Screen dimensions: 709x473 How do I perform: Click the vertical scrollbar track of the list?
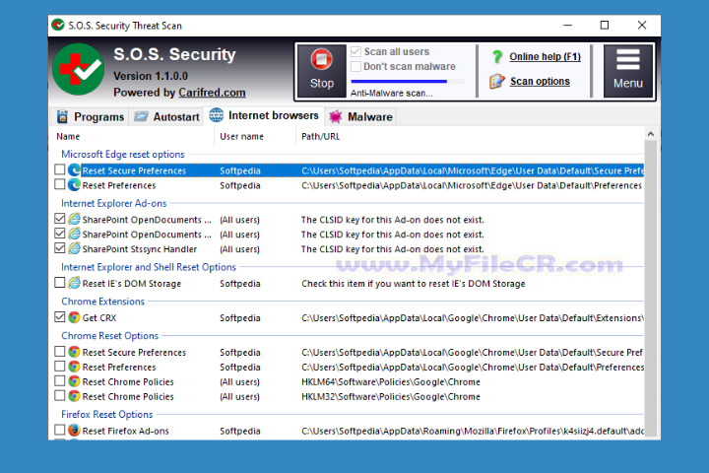[650, 289]
